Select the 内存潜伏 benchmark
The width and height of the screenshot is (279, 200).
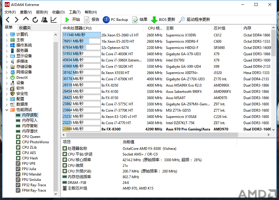coord(27,131)
